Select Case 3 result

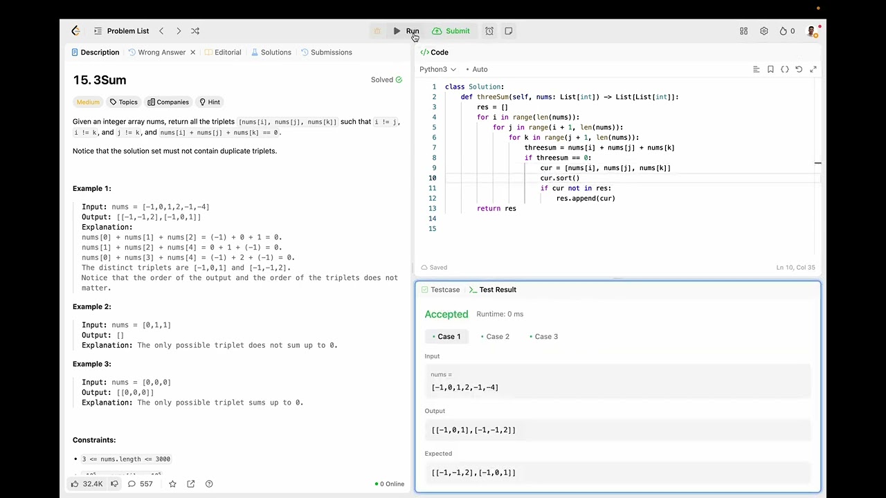(543, 336)
